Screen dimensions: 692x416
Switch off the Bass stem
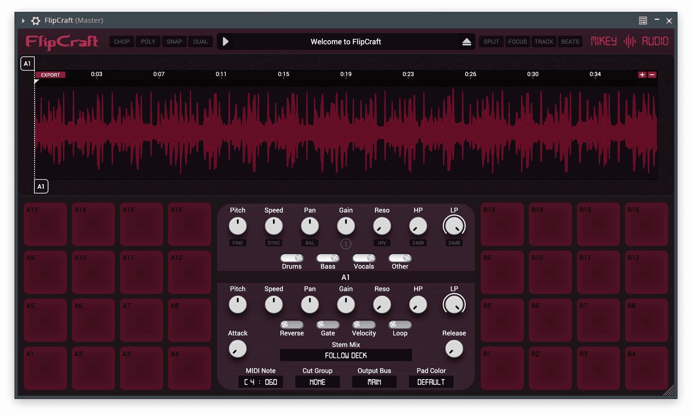click(x=328, y=258)
